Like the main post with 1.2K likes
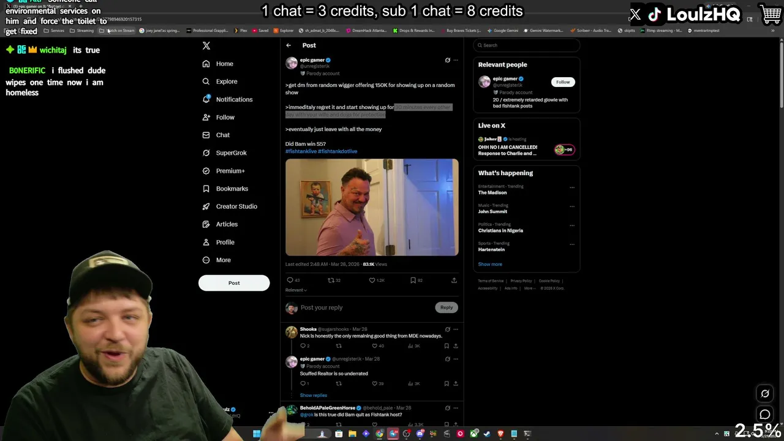 tap(372, 281)
